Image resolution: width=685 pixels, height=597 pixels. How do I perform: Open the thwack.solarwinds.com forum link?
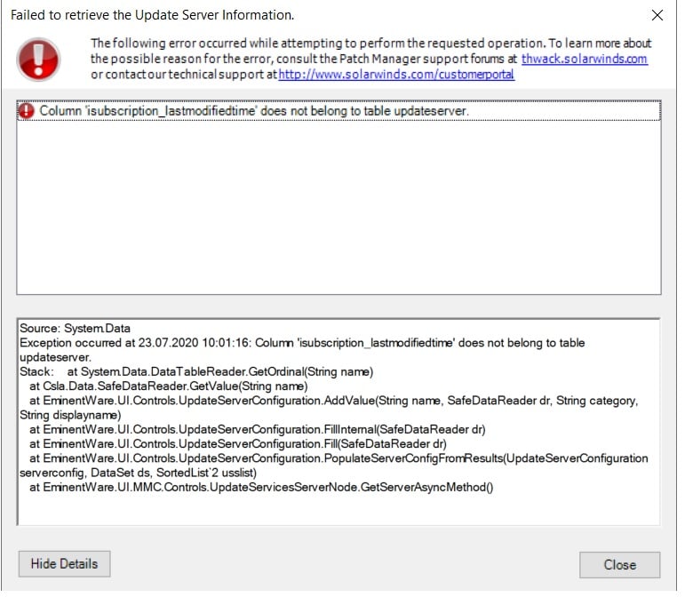point(584,59)
